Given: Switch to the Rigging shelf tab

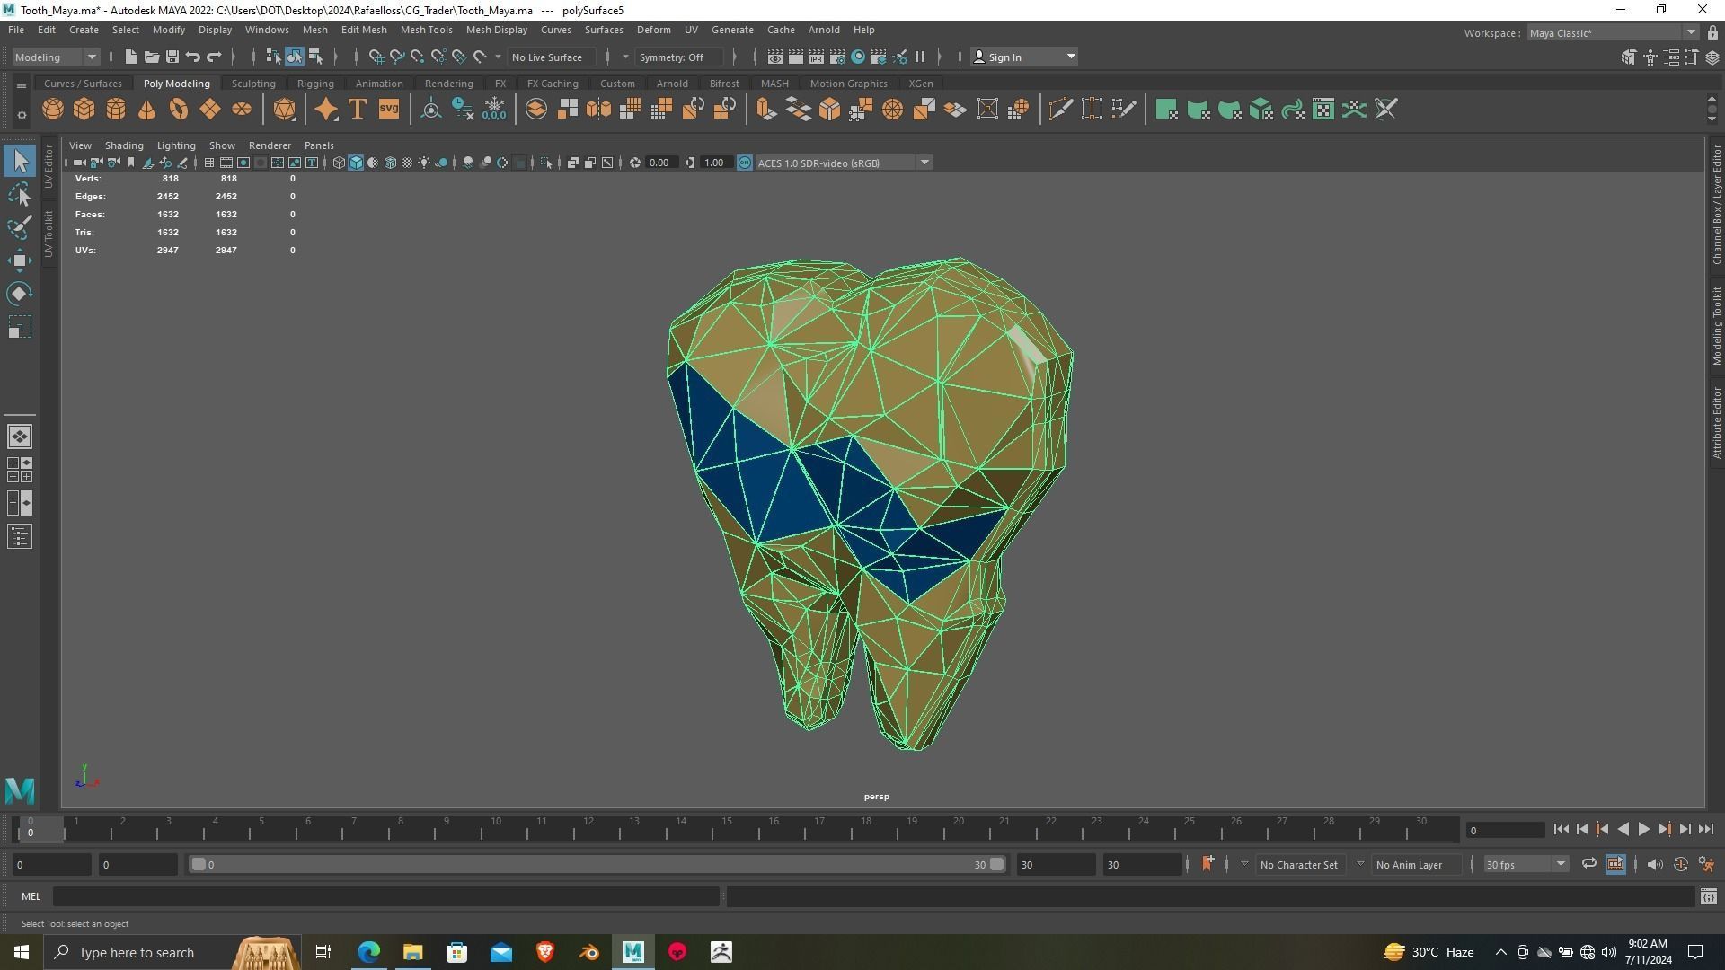Looking at the screenshot, I should click(x=315, y=84).
